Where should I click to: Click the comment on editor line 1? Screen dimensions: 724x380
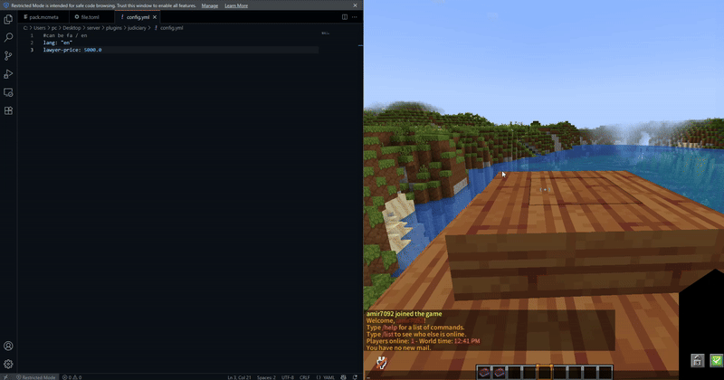[x=65, y=35]
